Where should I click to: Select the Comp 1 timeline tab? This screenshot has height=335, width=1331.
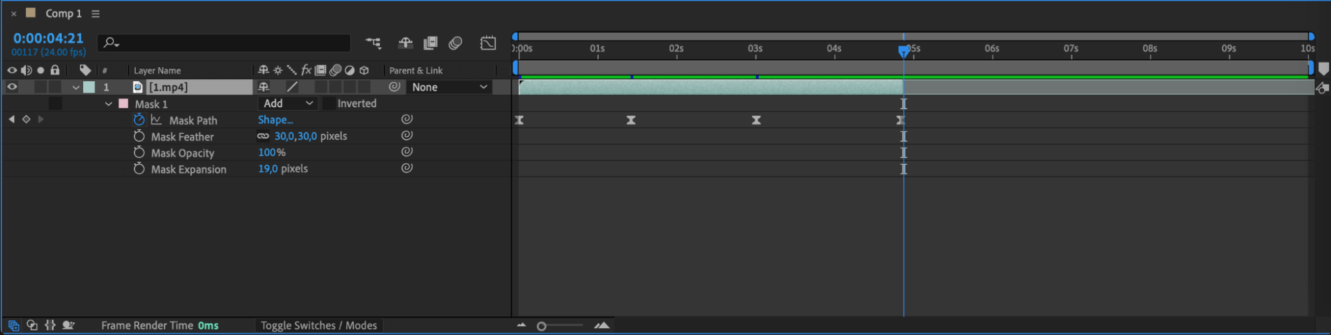tap(63, 13)
